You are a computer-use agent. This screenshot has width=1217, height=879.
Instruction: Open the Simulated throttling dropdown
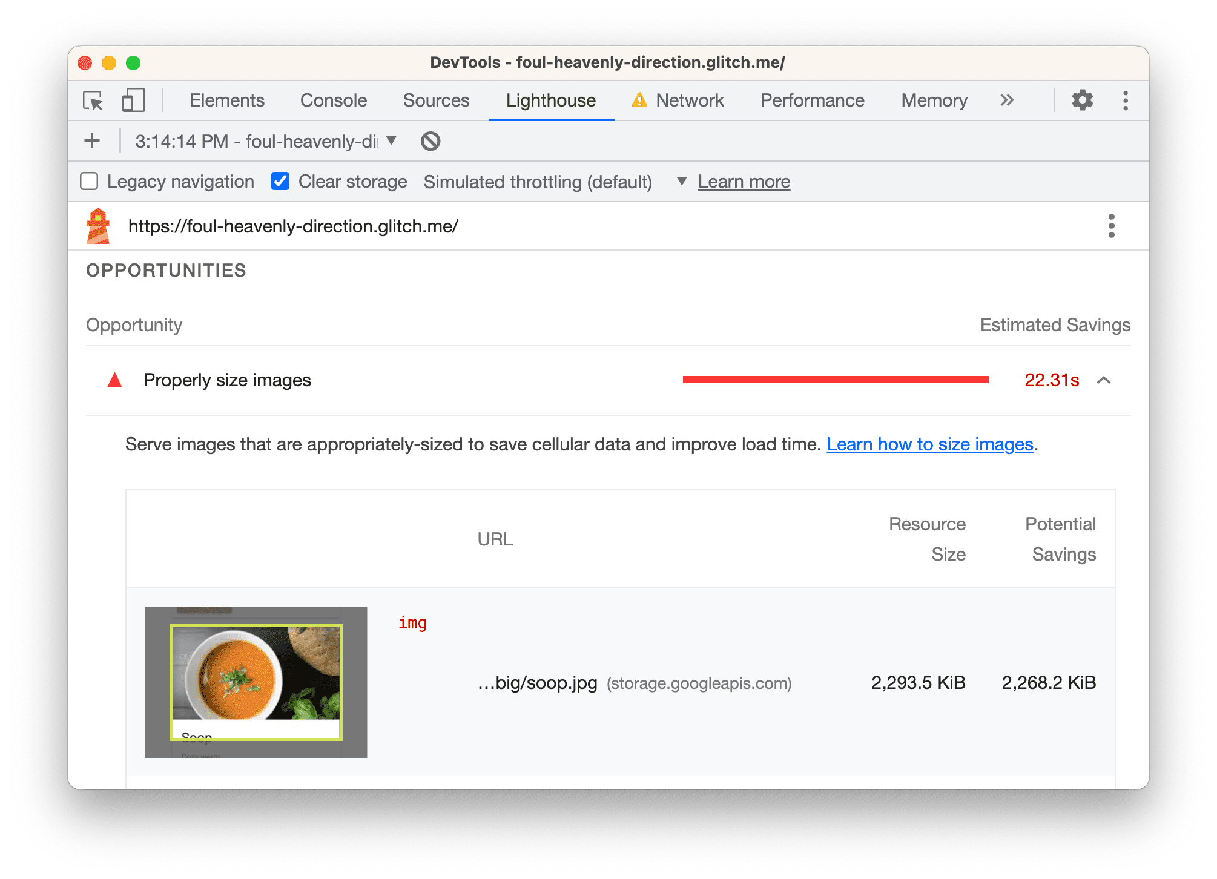click(x=679, y=182)
